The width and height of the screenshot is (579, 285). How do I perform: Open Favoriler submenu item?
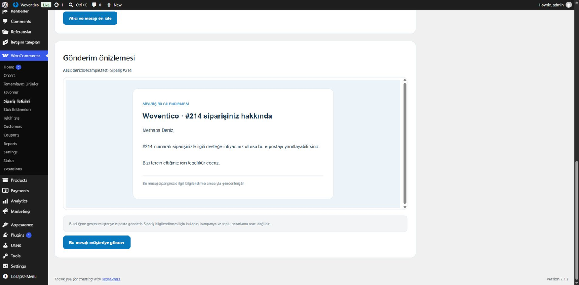pyautogui.click(x=11, y=93)
